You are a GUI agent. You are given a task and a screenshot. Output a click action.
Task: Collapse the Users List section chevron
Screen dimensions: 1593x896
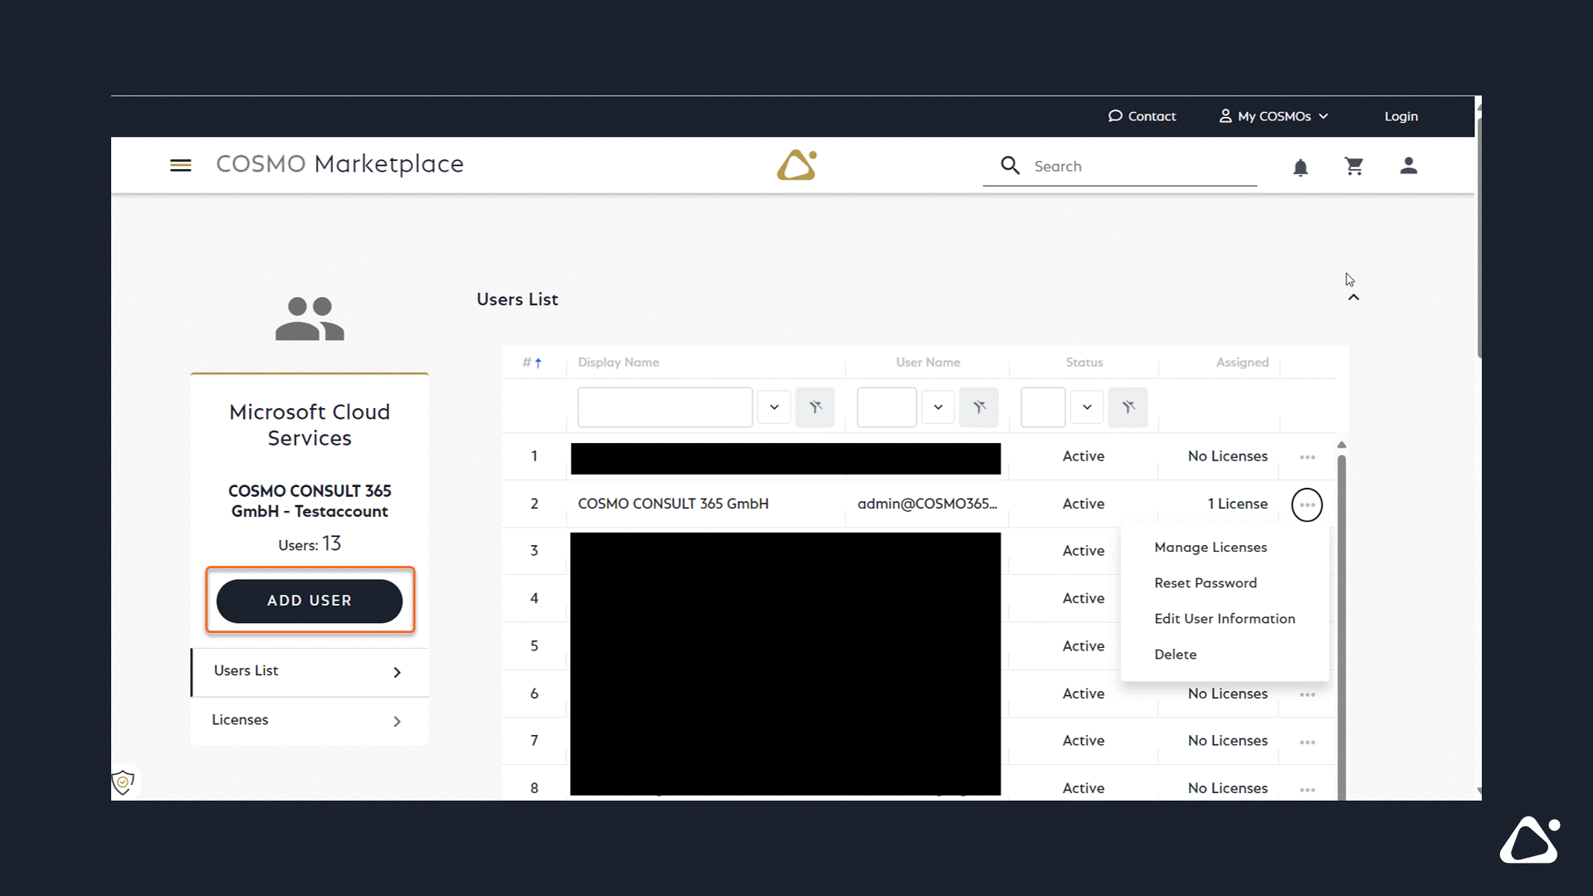(x=1353, y=298)
